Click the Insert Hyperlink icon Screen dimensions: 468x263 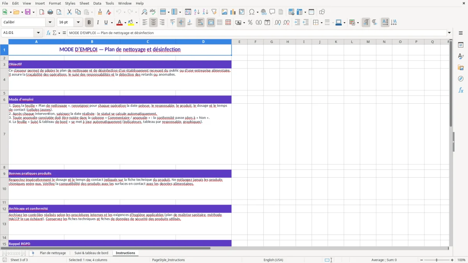[x=264, y=12]
